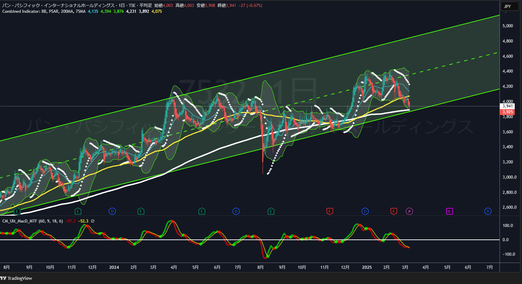
Task: Click the 2024 label on the time axis
Action: (x=114, y=267)
